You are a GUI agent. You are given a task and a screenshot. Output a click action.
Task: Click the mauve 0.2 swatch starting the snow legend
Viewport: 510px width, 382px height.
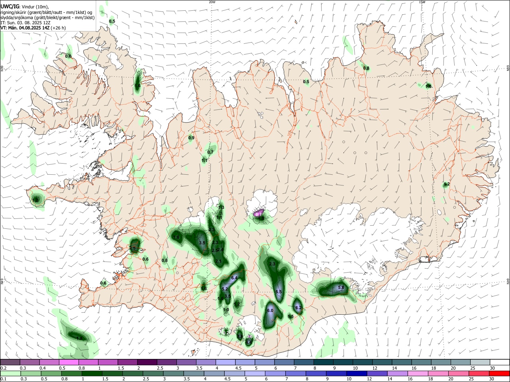click(x=11, y=362)
